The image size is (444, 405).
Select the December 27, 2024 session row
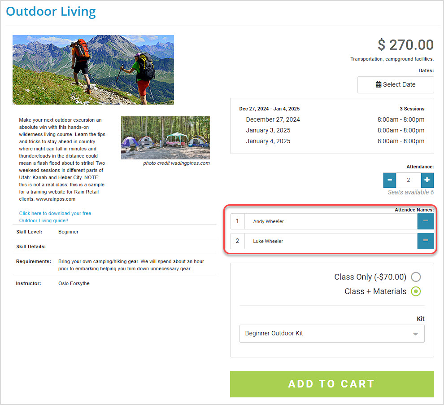point(332,119)
